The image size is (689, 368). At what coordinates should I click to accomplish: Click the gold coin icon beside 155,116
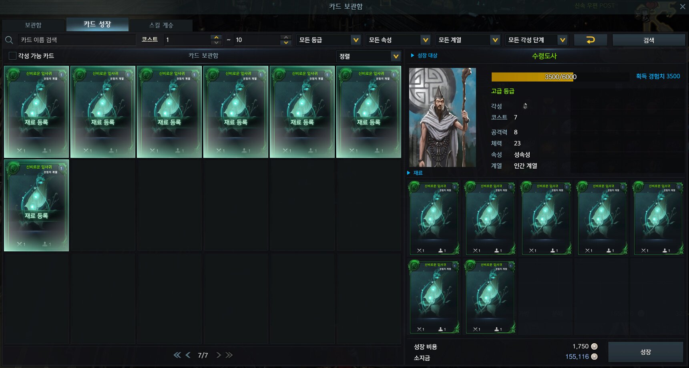(x=595, y=356)
